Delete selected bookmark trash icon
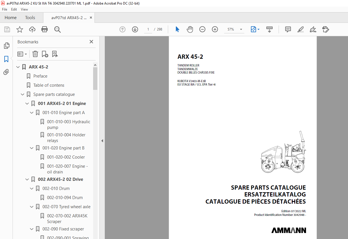This screenshot has height=239, width=348. click(x=35, y=54)
